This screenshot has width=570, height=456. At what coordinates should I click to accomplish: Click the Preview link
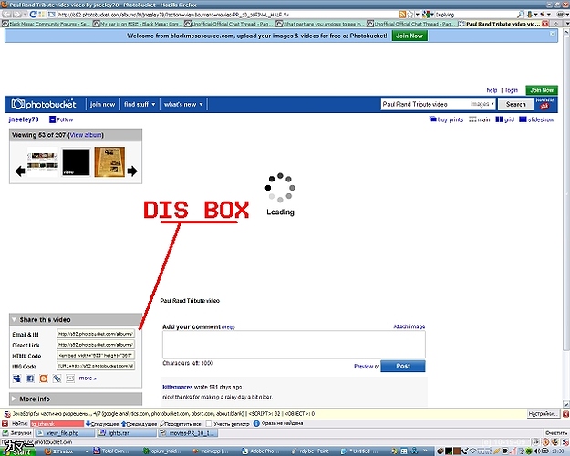pos(364,367)
